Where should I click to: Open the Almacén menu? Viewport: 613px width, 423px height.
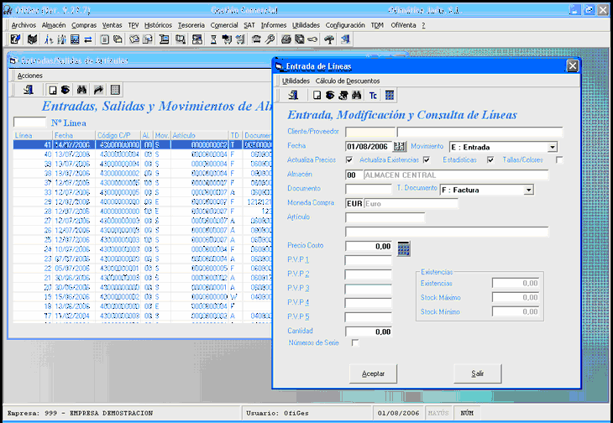[x=54, y=25]
